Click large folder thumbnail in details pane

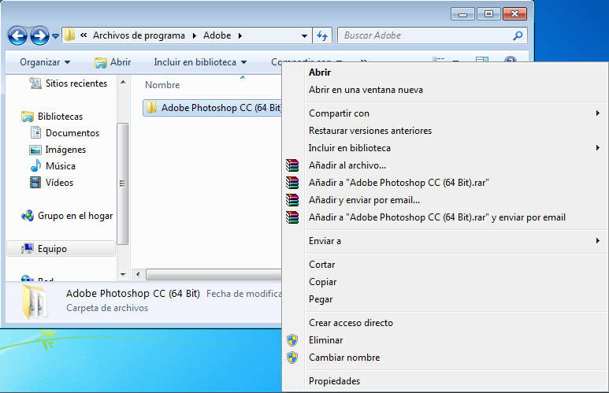click(x=35, y=302)
